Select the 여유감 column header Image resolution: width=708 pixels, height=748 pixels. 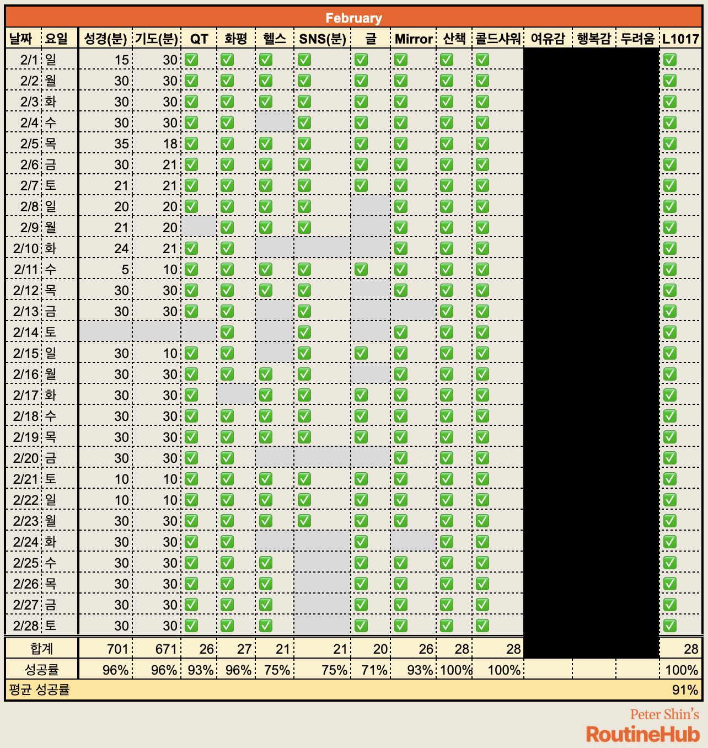tap(548, 39)
